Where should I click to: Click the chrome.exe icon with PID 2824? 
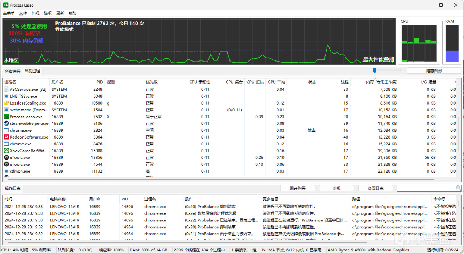(7, 130)
